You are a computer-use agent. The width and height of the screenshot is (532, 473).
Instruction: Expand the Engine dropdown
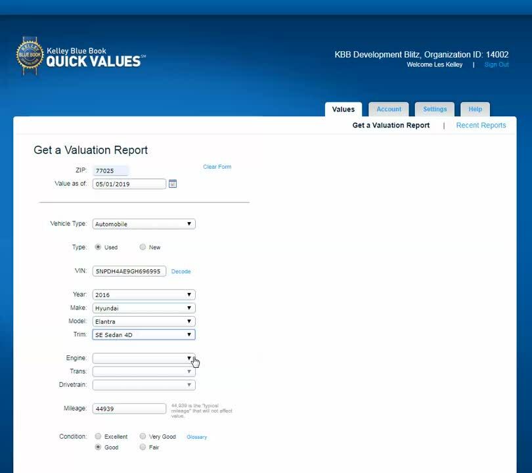point(144,358)
